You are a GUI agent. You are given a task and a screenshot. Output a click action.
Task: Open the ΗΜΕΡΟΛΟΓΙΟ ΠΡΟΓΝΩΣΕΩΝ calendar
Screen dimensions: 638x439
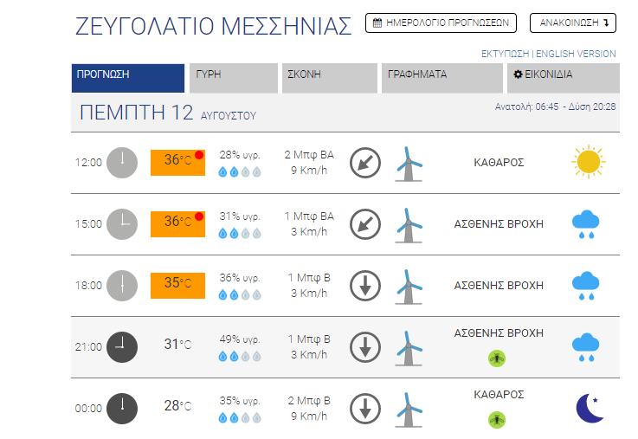point(441,23)
